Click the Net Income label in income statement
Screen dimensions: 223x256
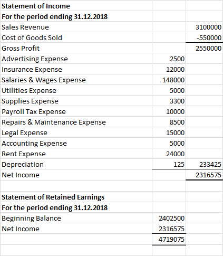[21, 175]
